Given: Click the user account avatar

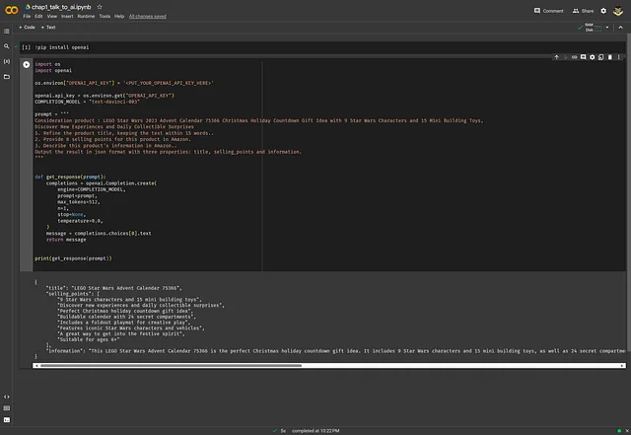Looking at the screenshot, I should [x=618, y=11].
